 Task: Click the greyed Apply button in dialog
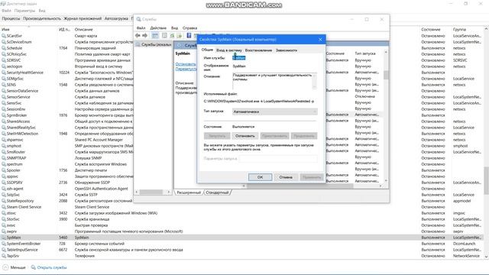click(x=312, y=177)
